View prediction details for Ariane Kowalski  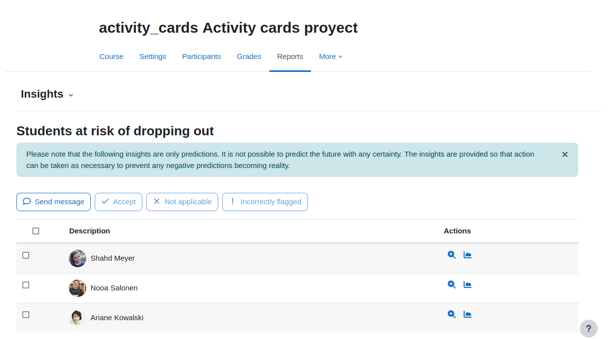click(x=451, y=314)
